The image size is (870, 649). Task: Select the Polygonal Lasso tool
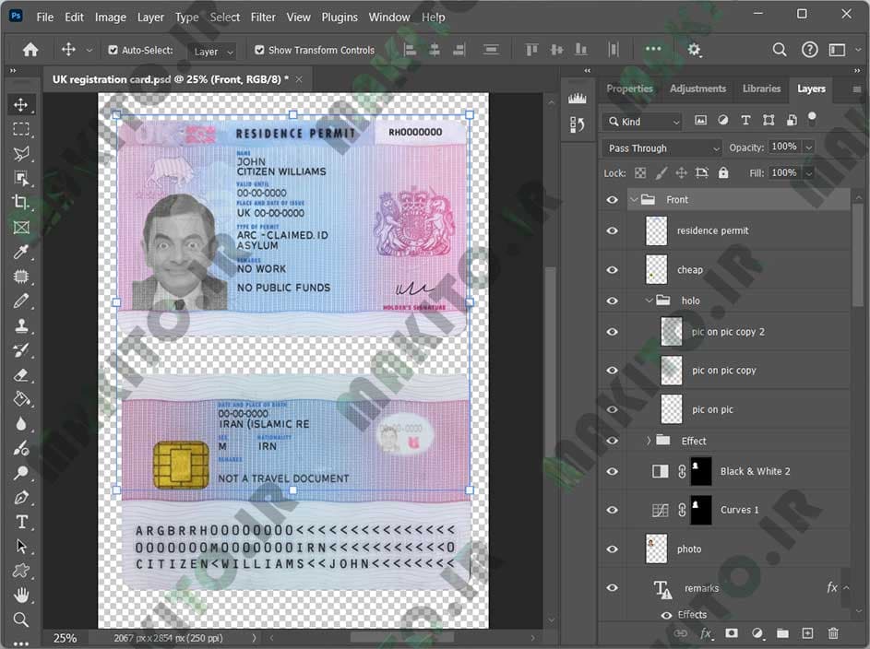[21, 154]
